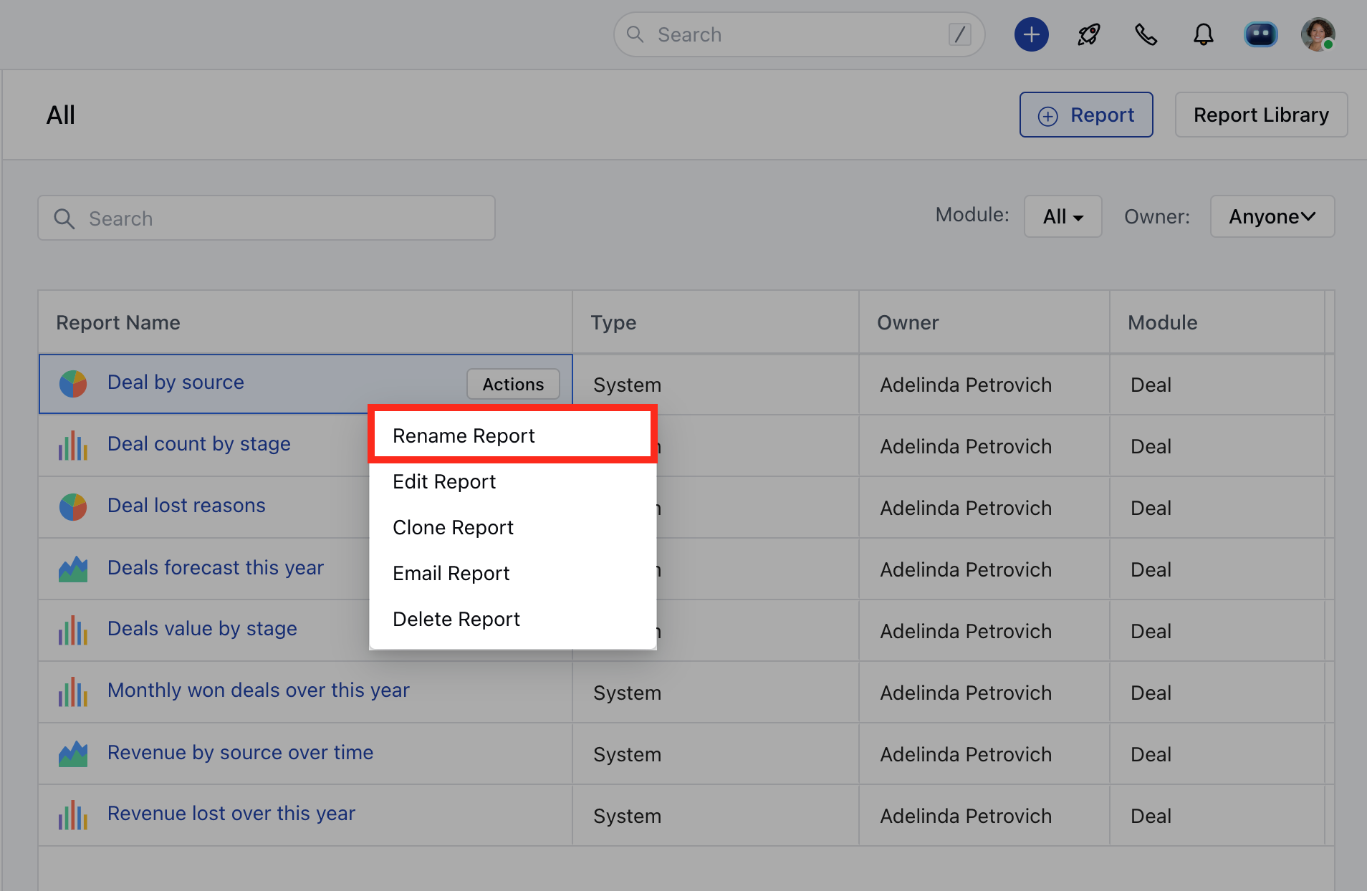
Task: Click the blue plus quick-add icon
Action: pos(1031,34)
